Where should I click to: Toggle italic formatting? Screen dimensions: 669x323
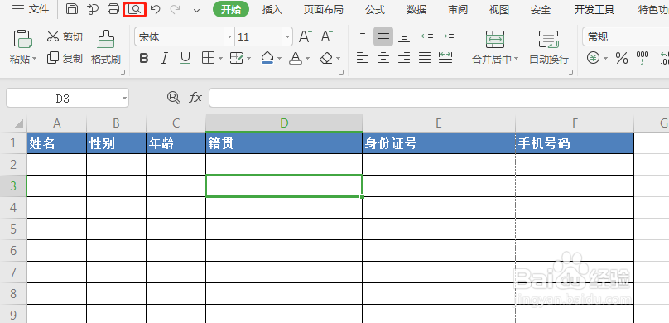pos(165,59)
